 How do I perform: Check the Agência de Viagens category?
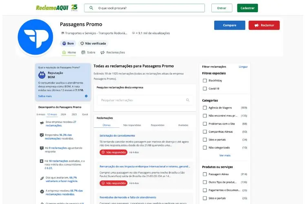coord(205,108)
